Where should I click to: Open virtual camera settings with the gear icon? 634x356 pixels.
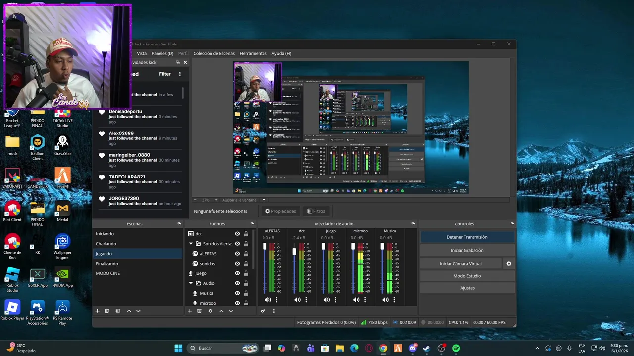tap(509, 264)
